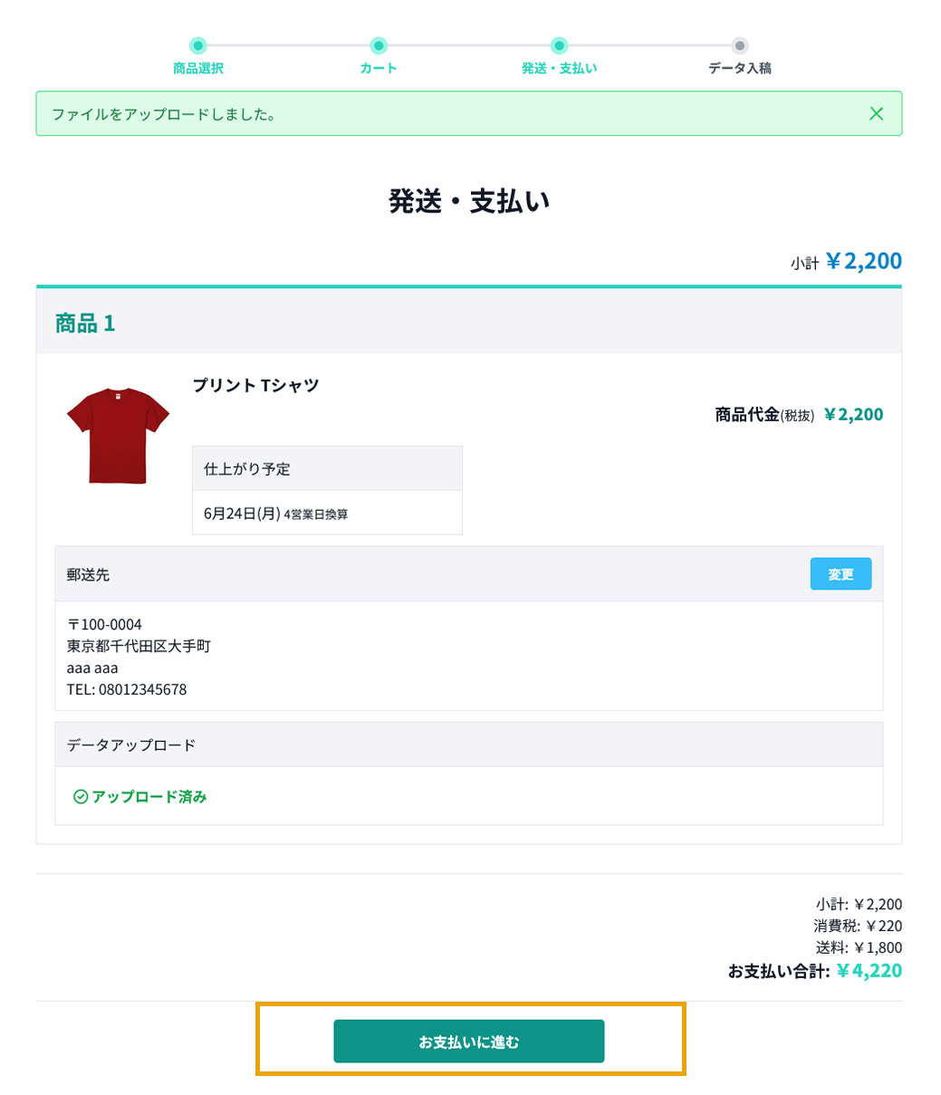Click the アップロード済み status text

click(149, 797)
